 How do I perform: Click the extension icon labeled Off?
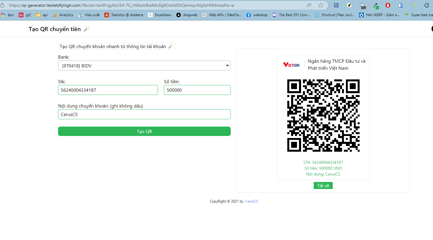tap(363, 6)
